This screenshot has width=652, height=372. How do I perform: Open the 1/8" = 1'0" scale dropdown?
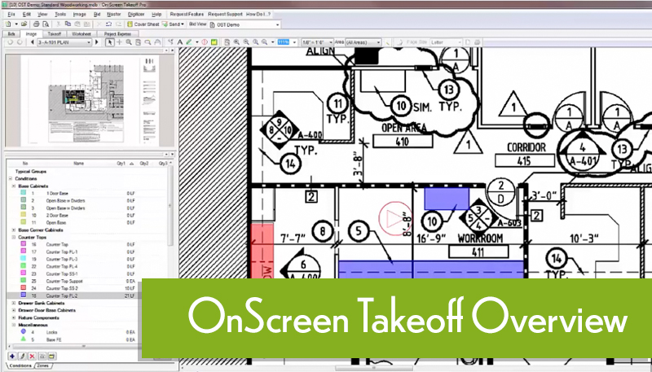318,42
